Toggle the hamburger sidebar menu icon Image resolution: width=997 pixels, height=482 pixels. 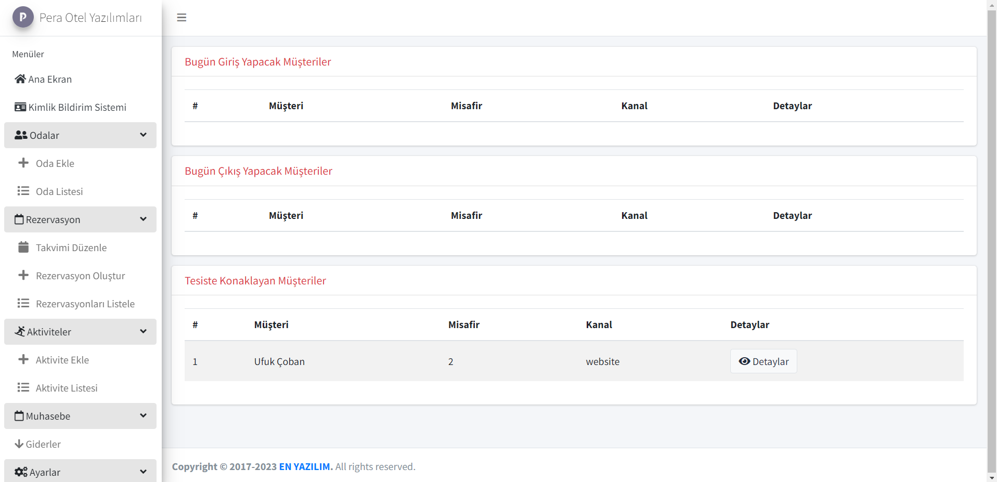(182, 18)
